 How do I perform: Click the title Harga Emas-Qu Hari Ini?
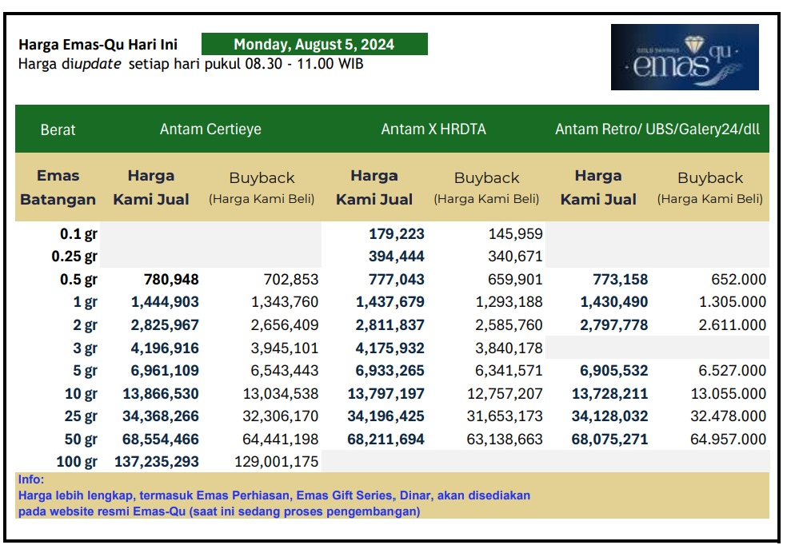tap(98, 45)
